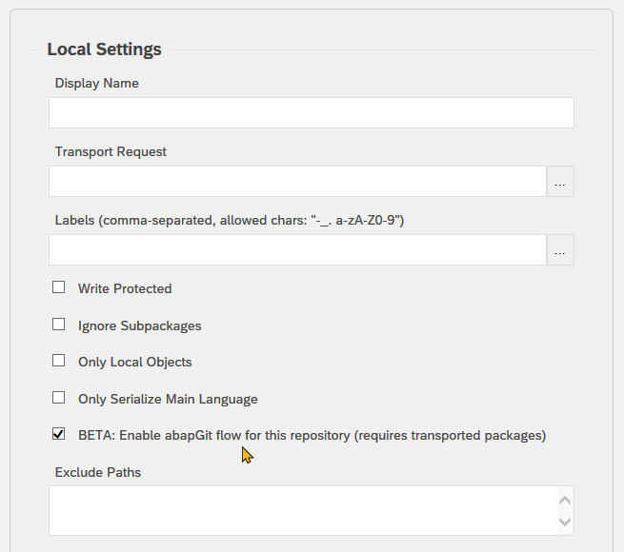
Task: Uncheck the BETA abapGit flow checkbox
Action: 58,434
